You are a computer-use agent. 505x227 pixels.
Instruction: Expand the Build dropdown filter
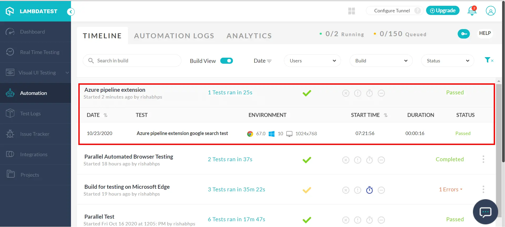click(x=381, y=61)
